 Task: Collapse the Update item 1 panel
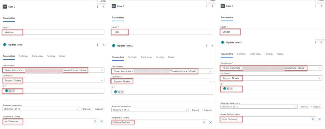103,44
